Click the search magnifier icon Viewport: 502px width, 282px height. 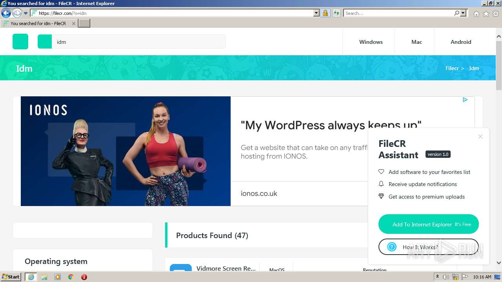pos(457,13)
